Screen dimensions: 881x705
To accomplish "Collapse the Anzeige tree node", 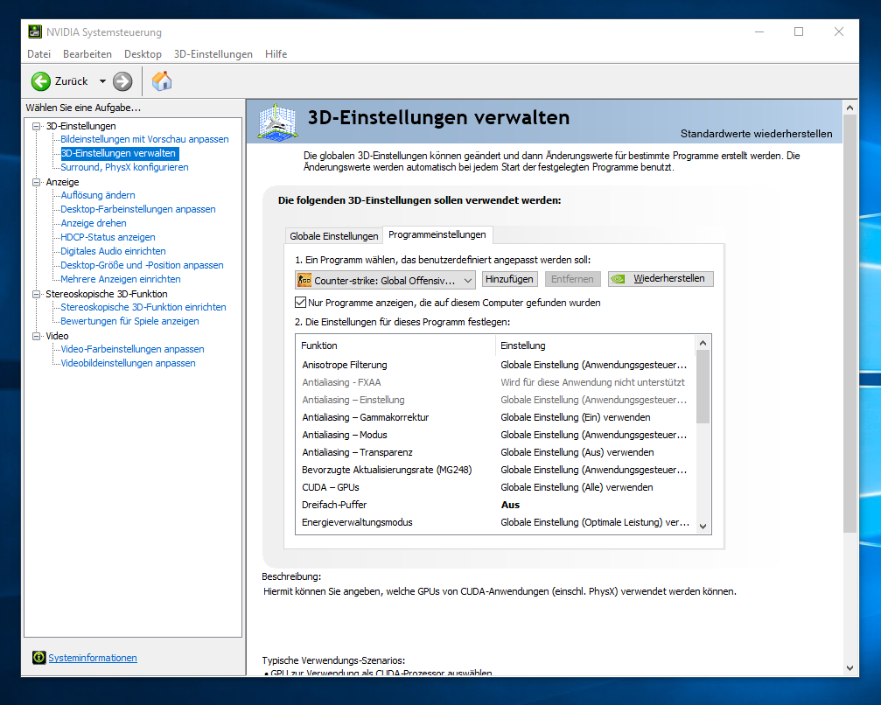I will [x=37, y=182].
